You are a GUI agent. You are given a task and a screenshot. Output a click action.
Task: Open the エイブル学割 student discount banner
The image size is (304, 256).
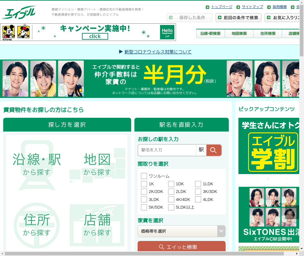coord(269,146)
